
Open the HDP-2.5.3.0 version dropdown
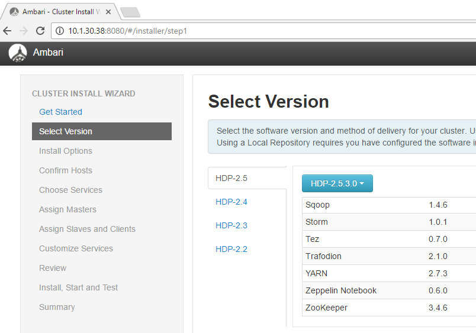(337, 183)
